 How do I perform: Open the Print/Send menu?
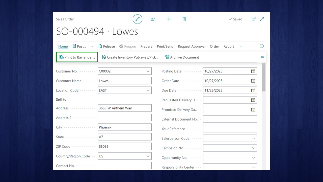pos(165,47)
